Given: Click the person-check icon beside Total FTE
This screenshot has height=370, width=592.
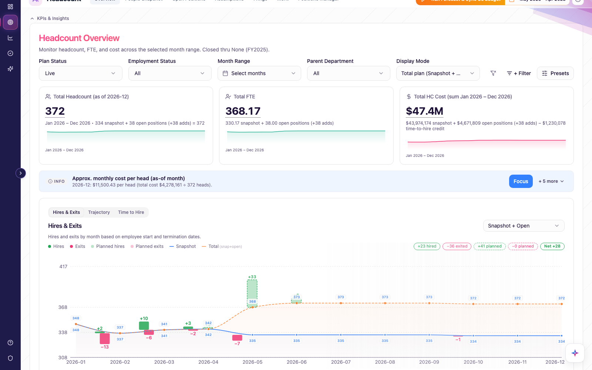Looking at the screenshot, I should [x=228, y=97].
